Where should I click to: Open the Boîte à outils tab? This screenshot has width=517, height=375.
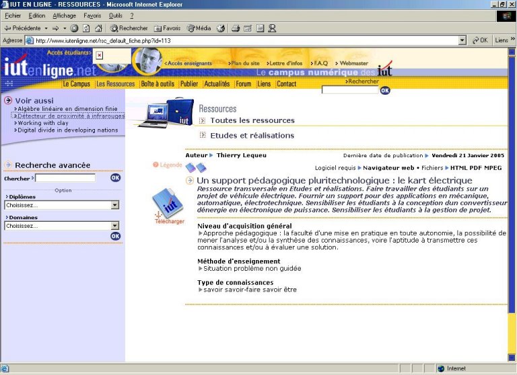[158, 84]
